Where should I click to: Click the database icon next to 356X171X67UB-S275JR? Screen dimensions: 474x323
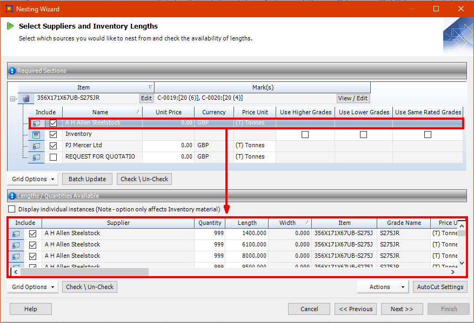tap(25, 98)
